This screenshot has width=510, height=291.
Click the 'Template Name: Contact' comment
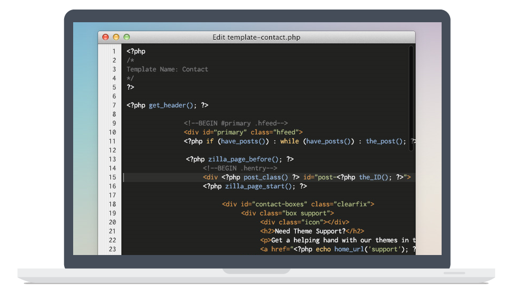167,69
